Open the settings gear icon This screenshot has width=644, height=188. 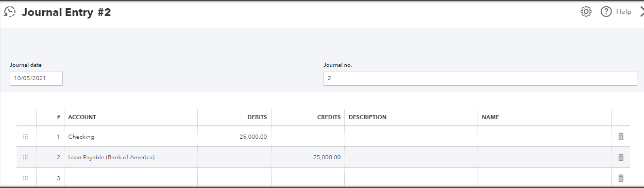586,12
